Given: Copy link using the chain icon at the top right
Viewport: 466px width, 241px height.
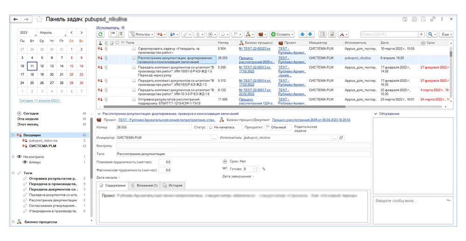Looking at the screenshot, I should coord(433,19).
